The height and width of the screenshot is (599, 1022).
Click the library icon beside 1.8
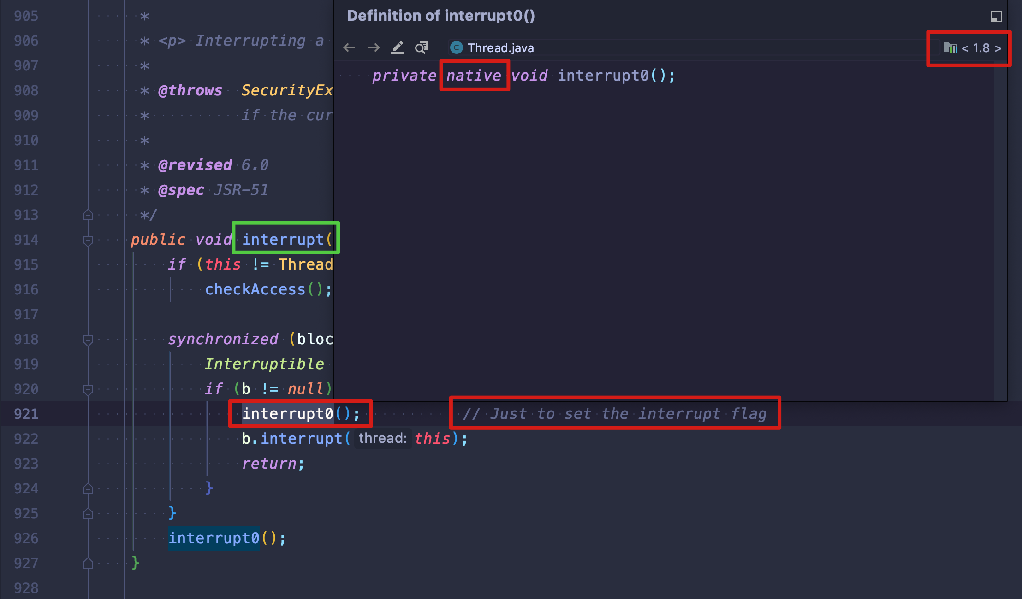tap(950, 48)
